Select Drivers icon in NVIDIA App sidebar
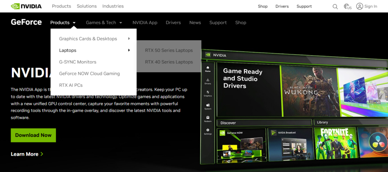The height and width of the screenshot is (172, 388). coord(208,80)
